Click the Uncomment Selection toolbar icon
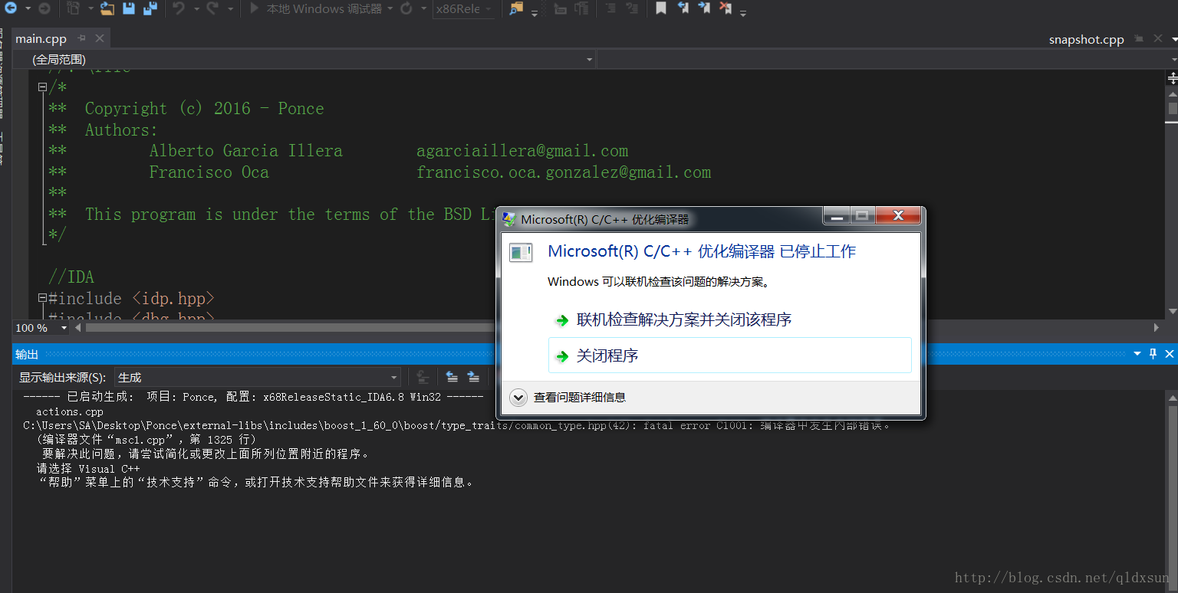The width and height of the screenshot is (1178, 593). pyautogui.click(x=581, y=8)
